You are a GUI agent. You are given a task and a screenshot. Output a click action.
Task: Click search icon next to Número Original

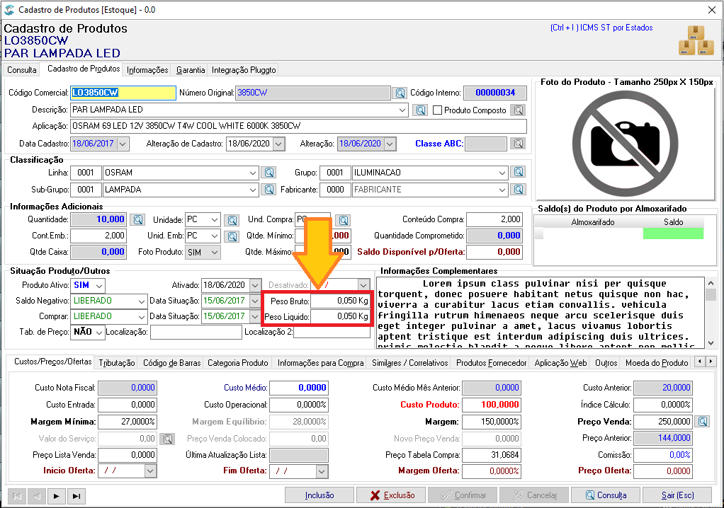click(400, 93)
